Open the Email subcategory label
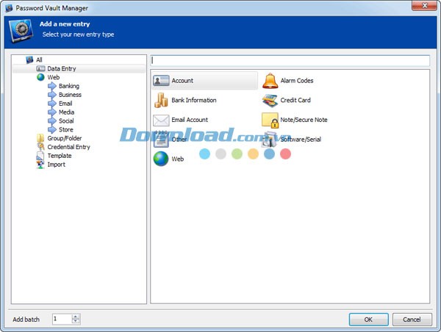 (x=65, y=104)
